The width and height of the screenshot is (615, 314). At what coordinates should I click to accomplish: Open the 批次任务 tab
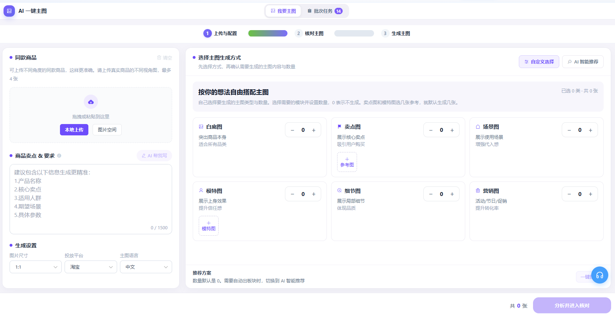click(325, 11)
